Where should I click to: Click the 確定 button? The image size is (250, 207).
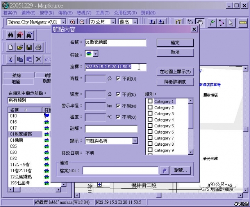175,43
